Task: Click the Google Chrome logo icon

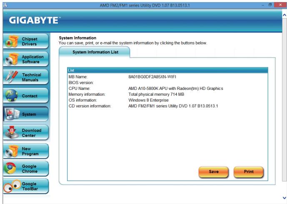Action: (x=10, y=168)
